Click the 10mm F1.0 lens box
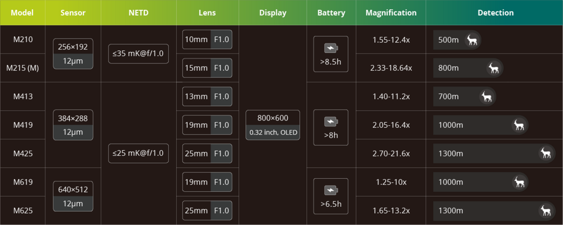The width and height of the screenshot is (563, 225). pyautogui.click(x=207, y=39)
